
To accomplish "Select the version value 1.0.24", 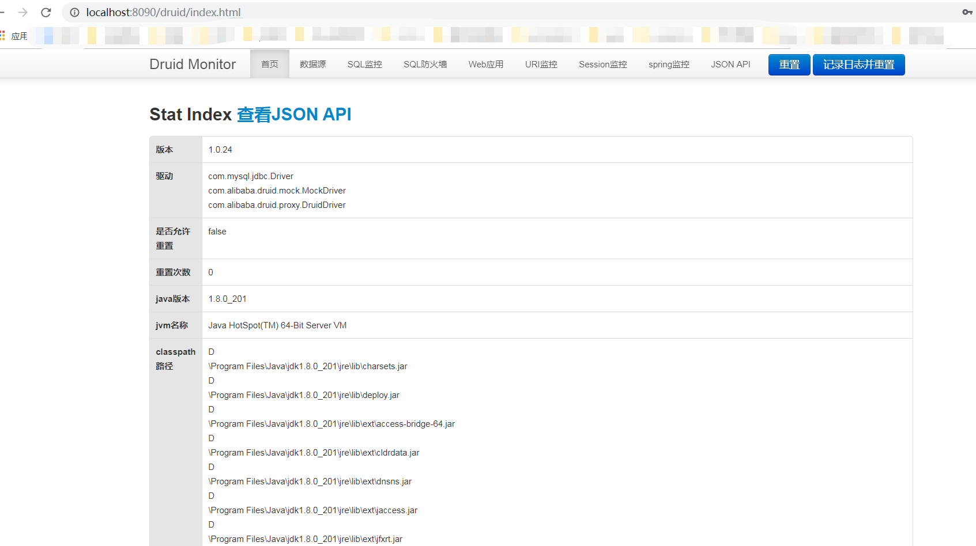I will coord(220,150).
